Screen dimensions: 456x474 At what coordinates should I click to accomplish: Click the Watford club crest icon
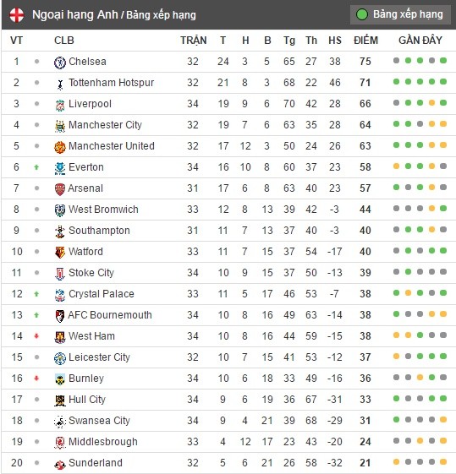click(60, 253)
